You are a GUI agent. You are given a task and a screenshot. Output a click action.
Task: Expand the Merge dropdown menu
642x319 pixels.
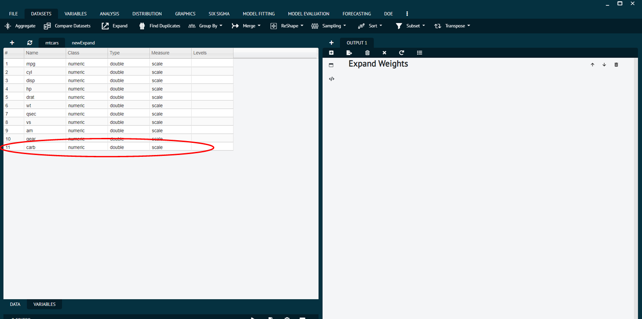[246, 26]
